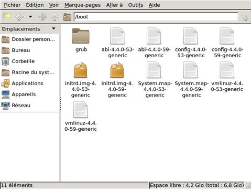Select the initrd.img-4.4.0-59-generic package icon
Image resolution: width=251 pixels, height=189 pixels.
click(117, 70)
